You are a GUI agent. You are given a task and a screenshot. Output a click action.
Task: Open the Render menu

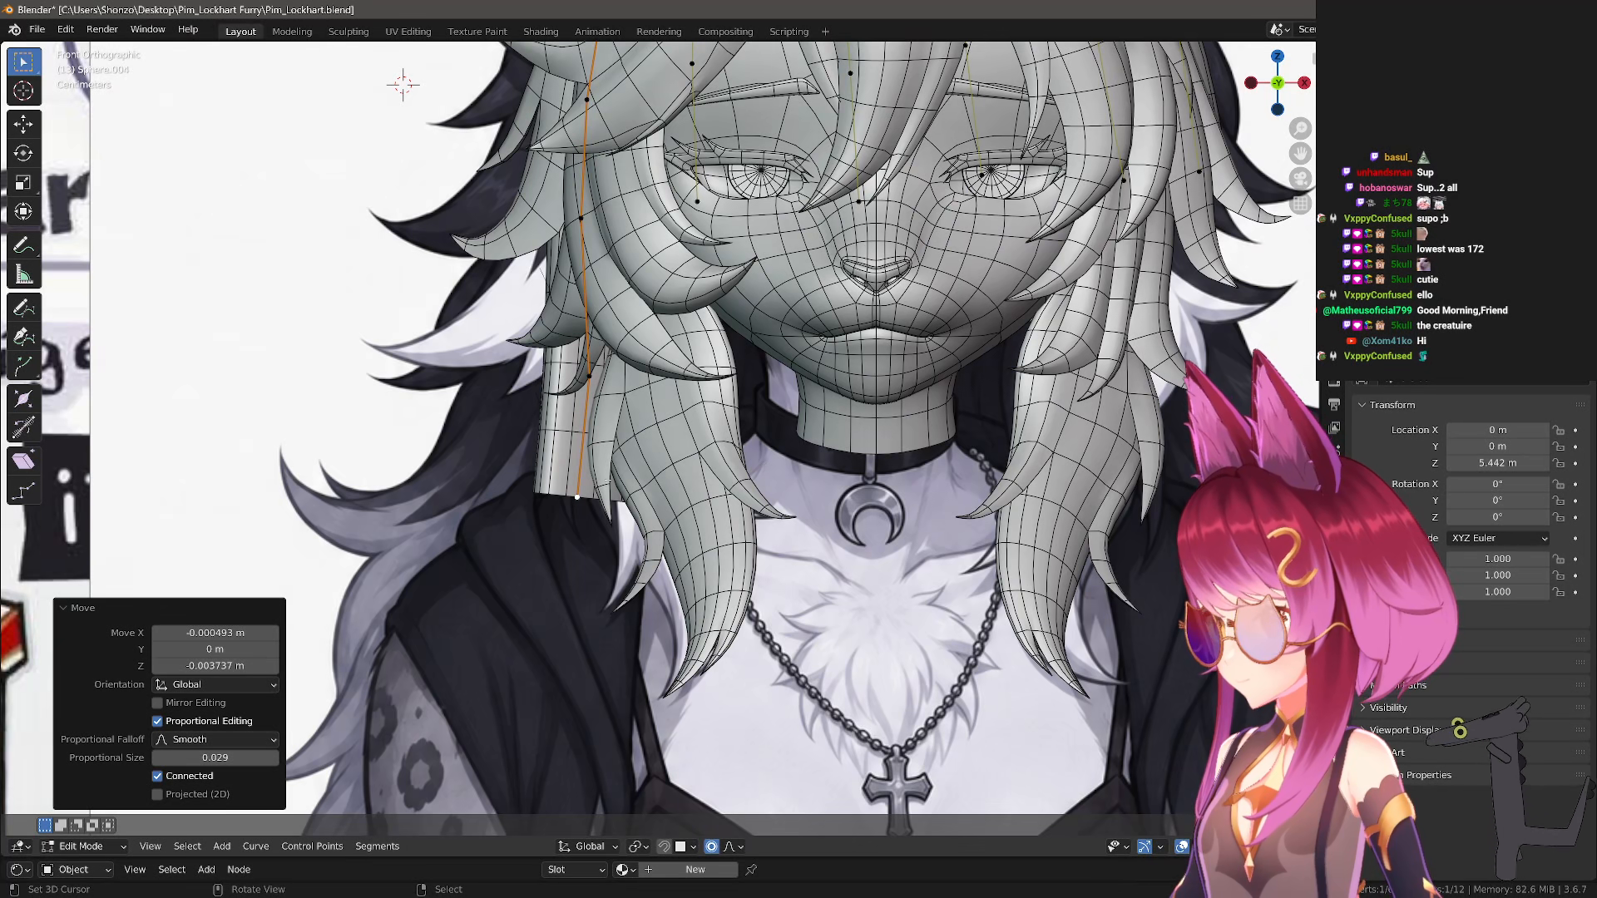click(x=102, y=29)
